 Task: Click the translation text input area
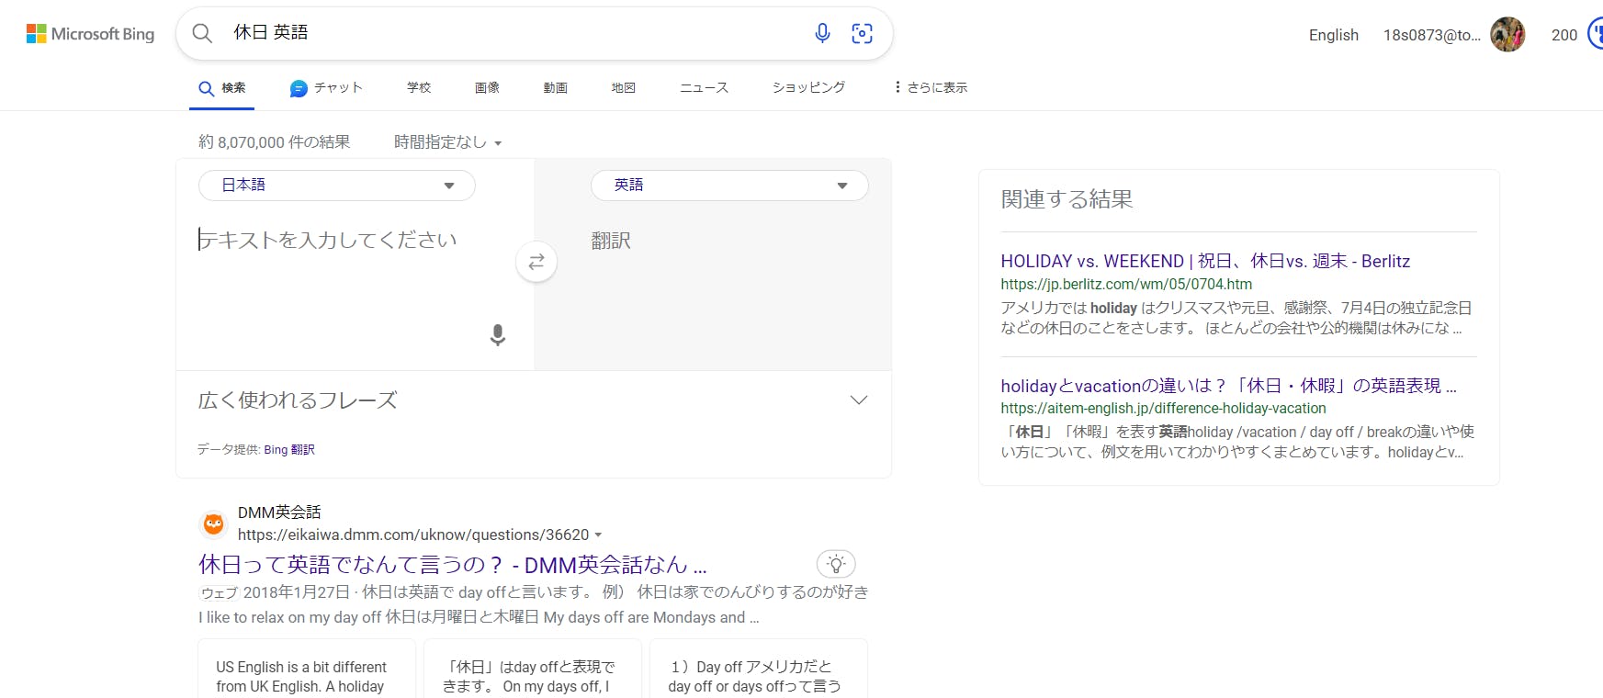[x=349, y=276]
